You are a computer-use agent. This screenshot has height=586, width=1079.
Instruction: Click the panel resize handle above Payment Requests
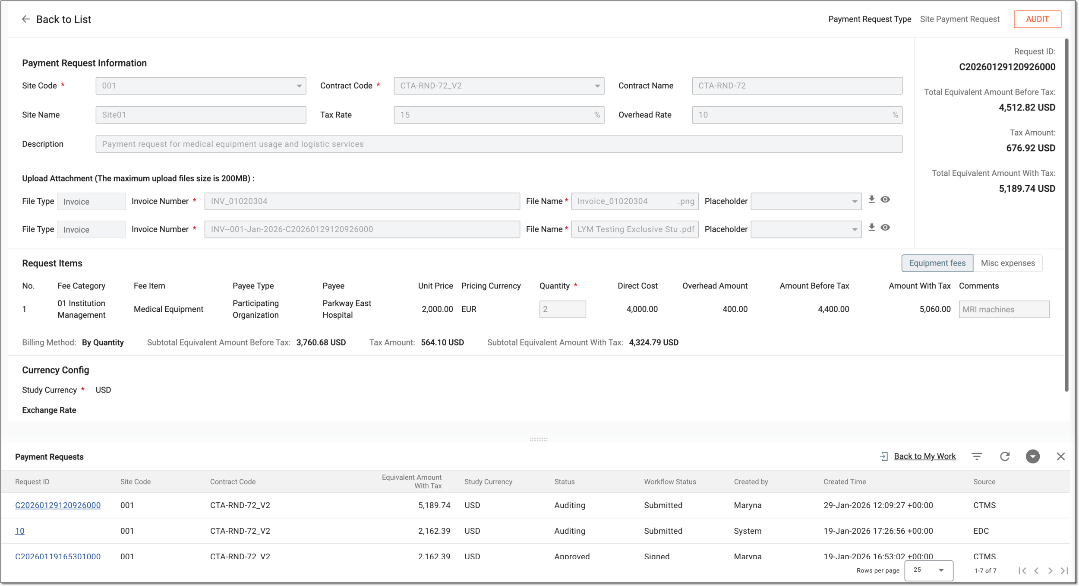(x=538, y=439)
